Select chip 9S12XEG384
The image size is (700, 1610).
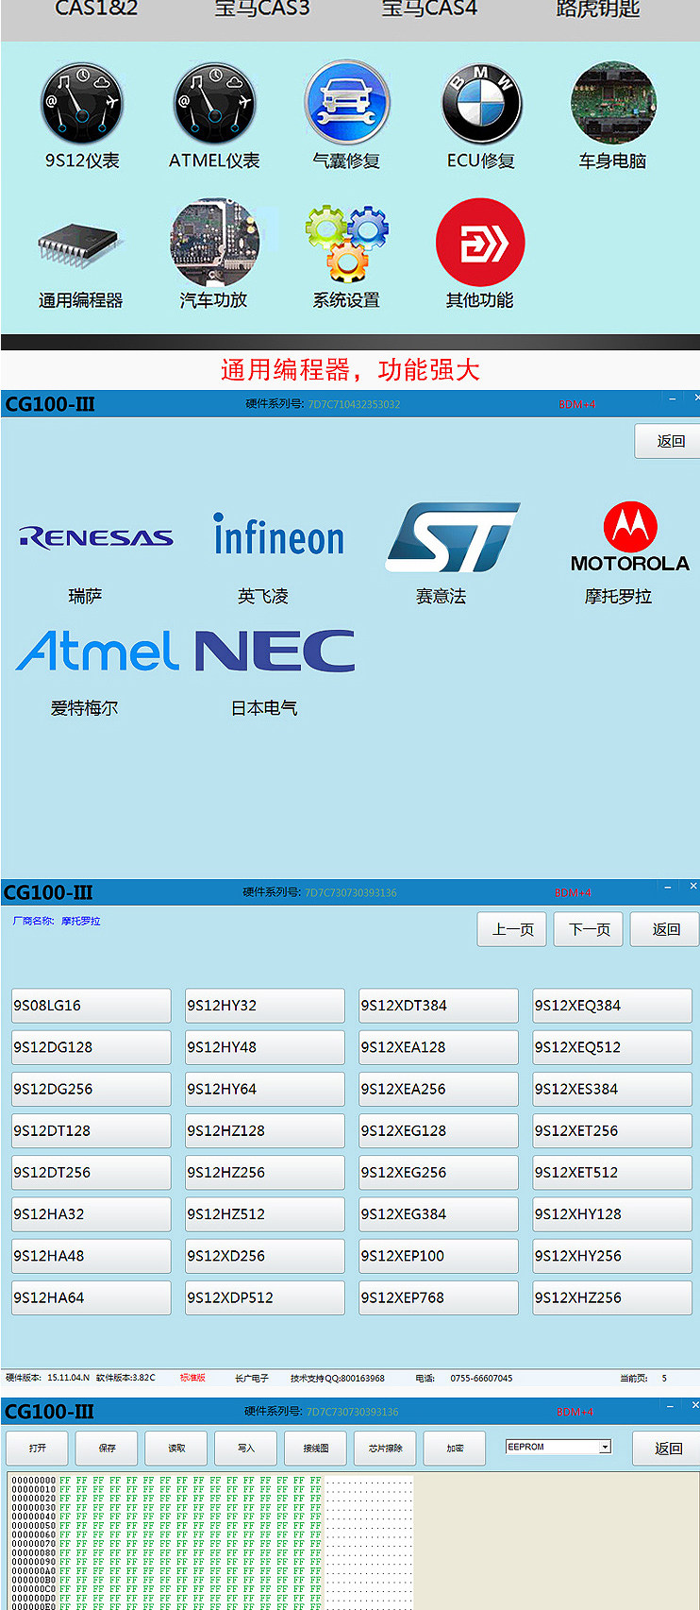[x=439, y=1214]
